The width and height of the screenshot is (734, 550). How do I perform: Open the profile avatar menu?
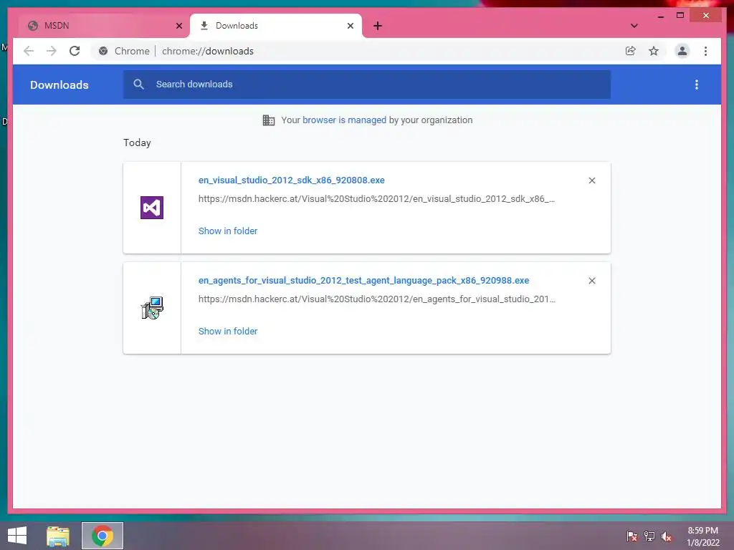pyautogui.click(x=682, y=51)
